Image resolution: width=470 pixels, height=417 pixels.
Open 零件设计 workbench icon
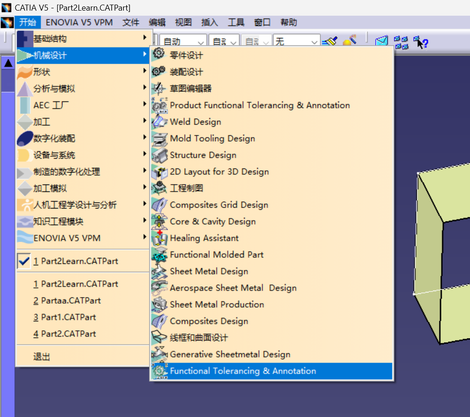click(159, 54)
